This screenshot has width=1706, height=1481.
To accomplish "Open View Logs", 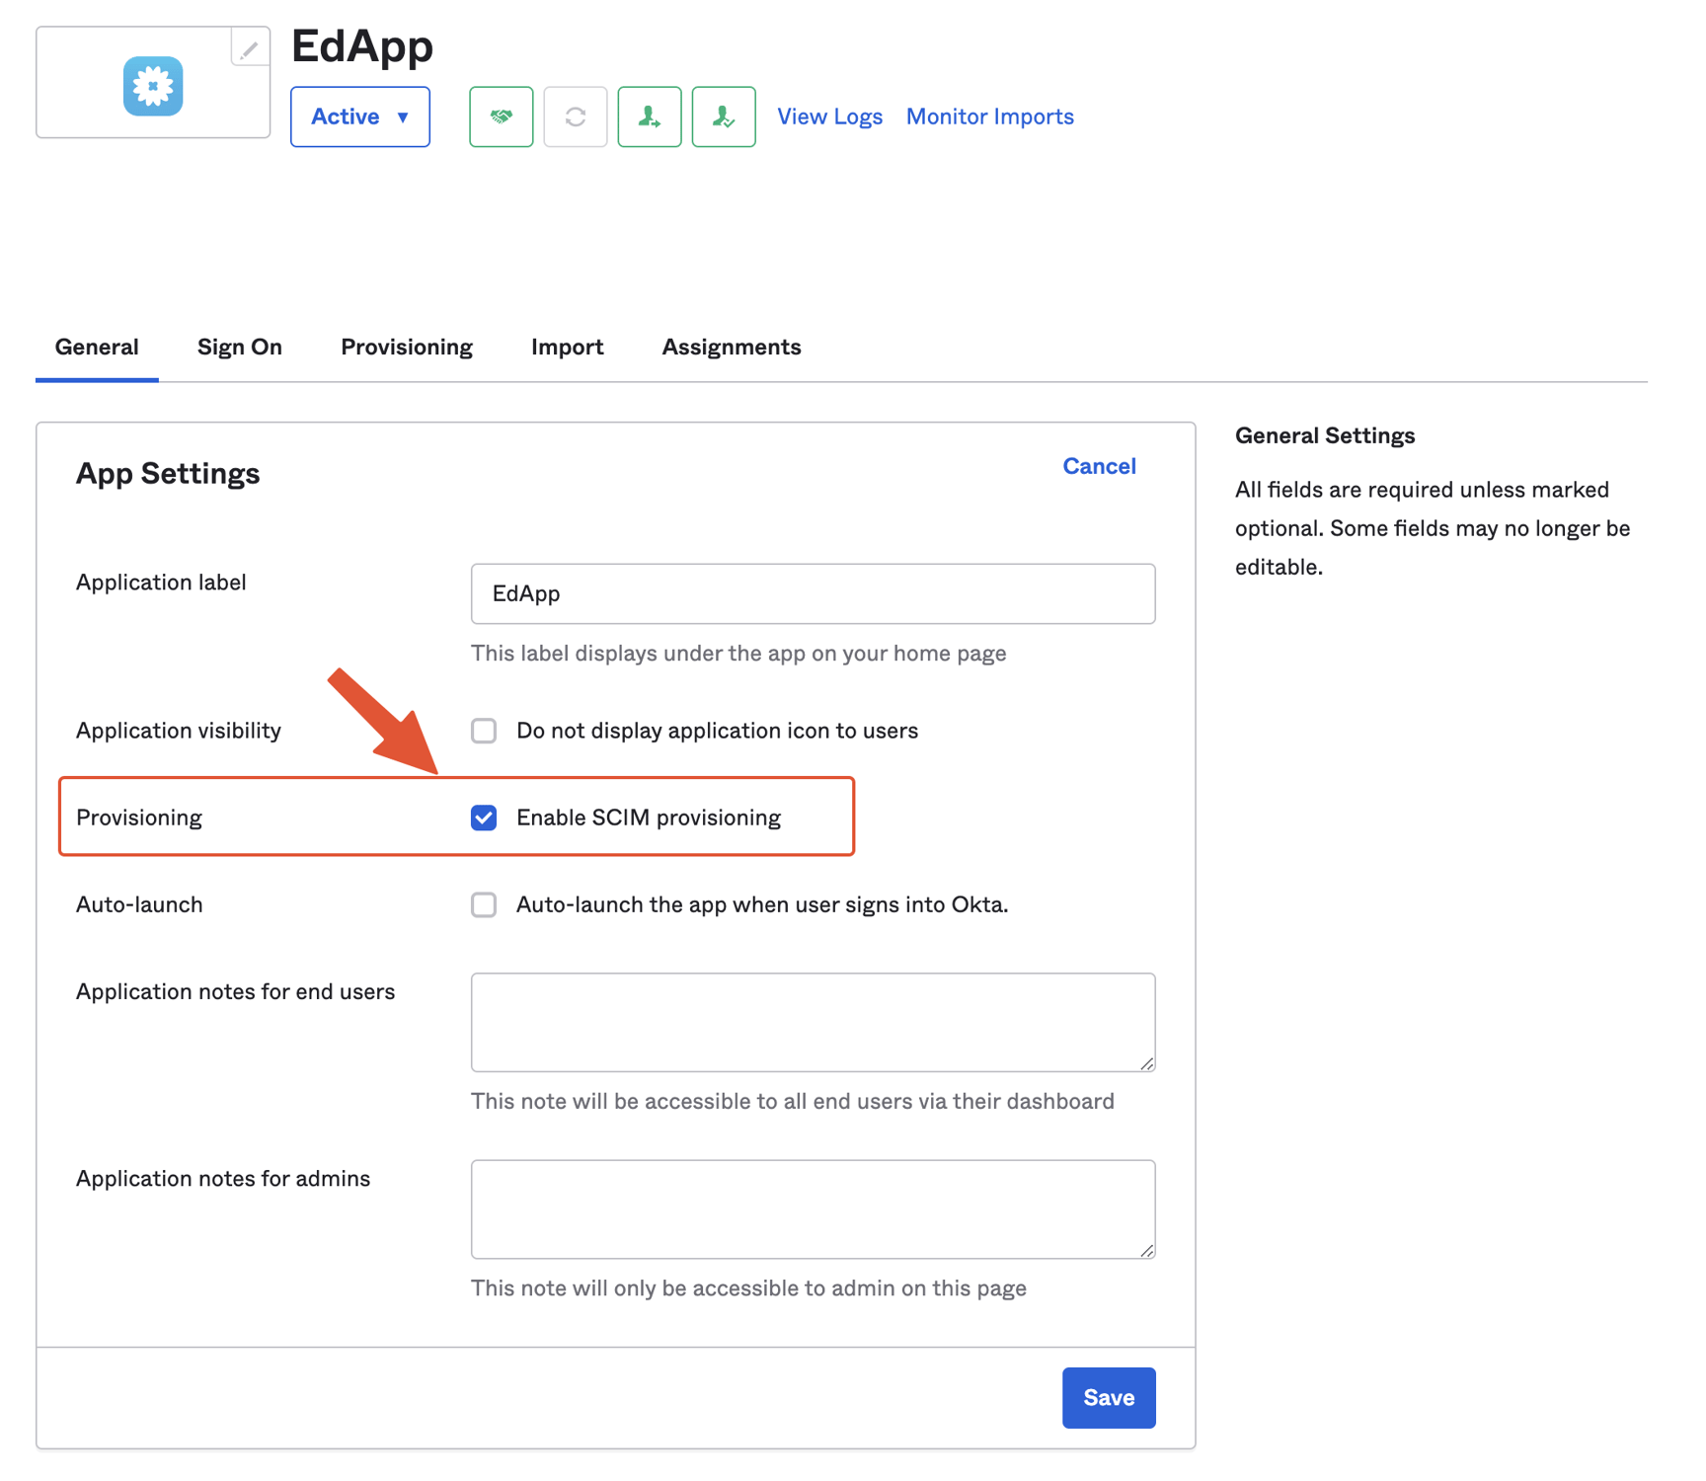I will point(829,117).
